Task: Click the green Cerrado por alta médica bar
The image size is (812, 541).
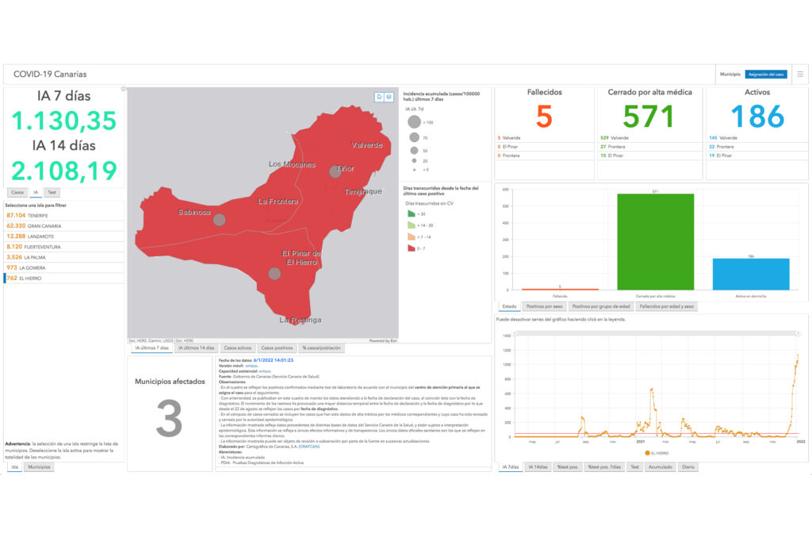Action: click(655, 242)
